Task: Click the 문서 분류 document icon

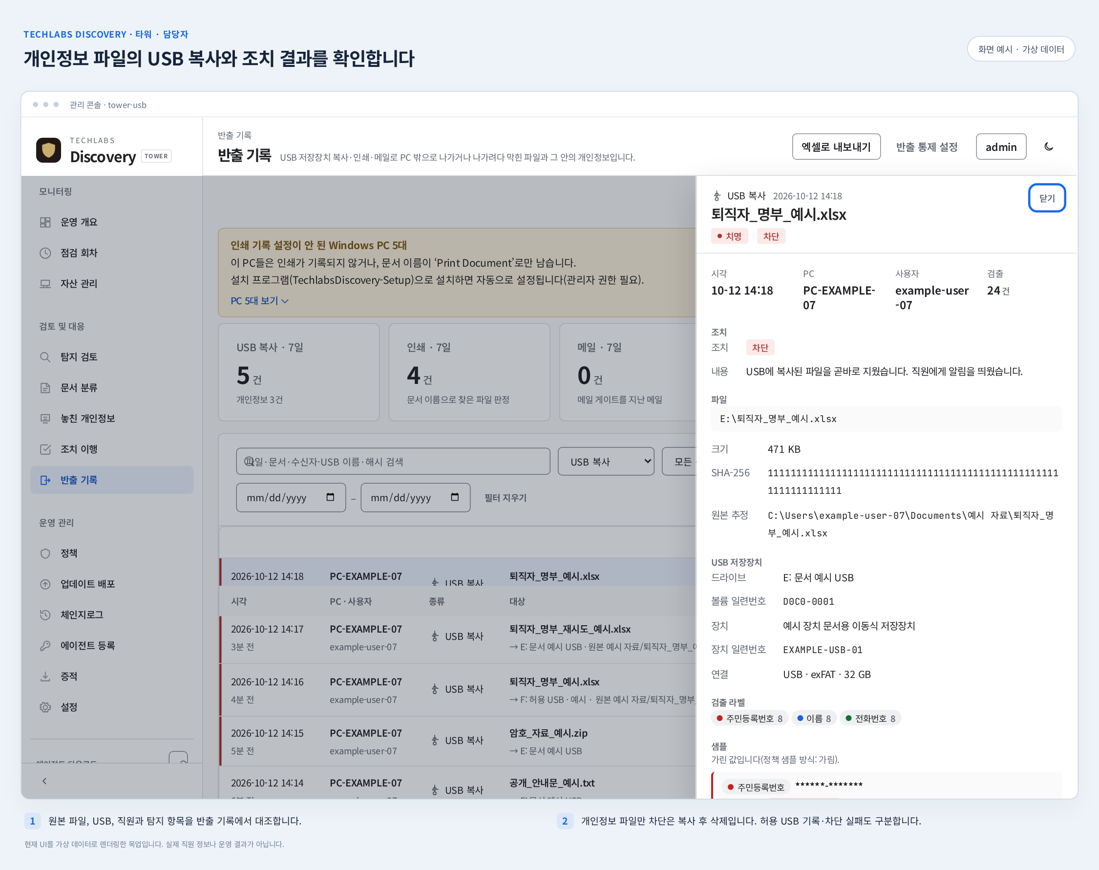Action: pos(45,388)
